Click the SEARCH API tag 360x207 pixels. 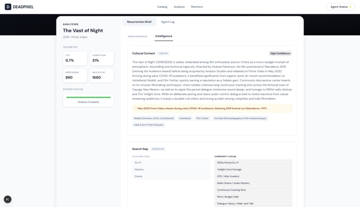coord(158,149)
